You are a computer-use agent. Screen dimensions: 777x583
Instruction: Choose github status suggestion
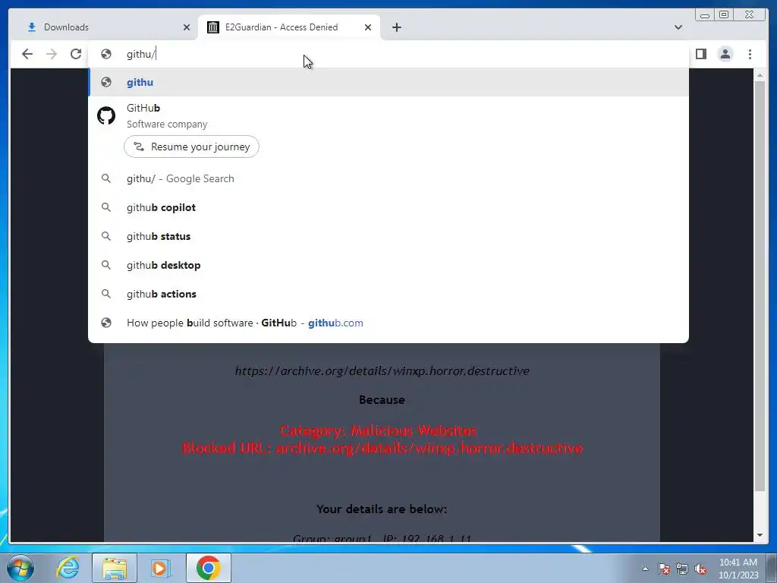coord(388,236)
